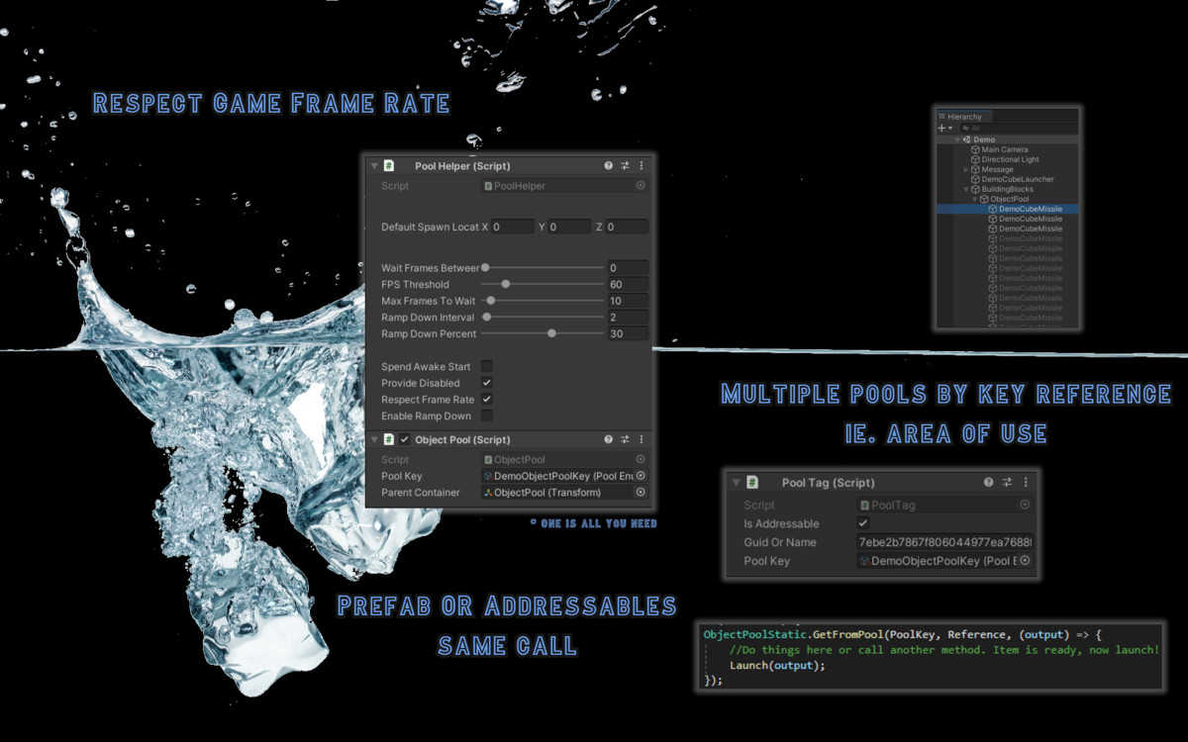Enable the Spend Awake Start checkbox

click(x=486, y=367)
